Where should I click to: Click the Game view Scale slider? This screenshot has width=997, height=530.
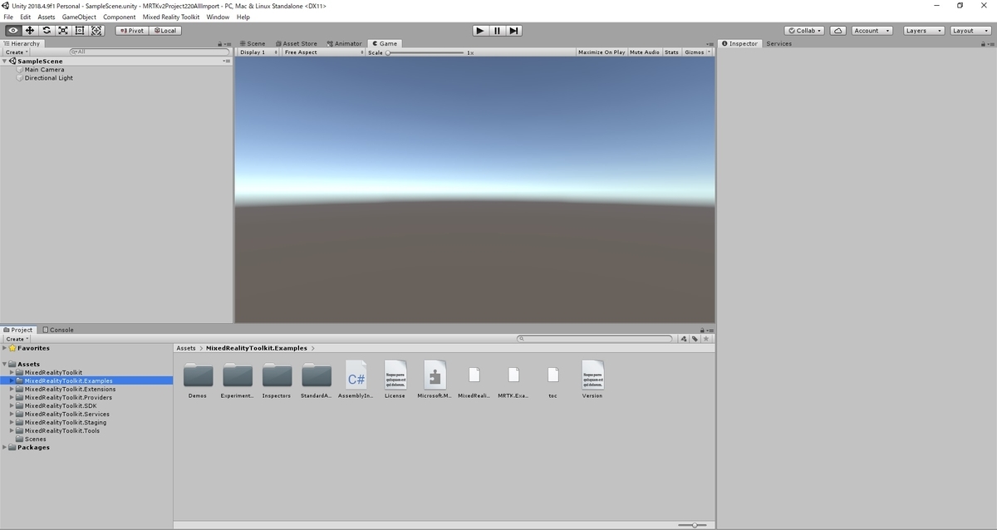(425, 52)
